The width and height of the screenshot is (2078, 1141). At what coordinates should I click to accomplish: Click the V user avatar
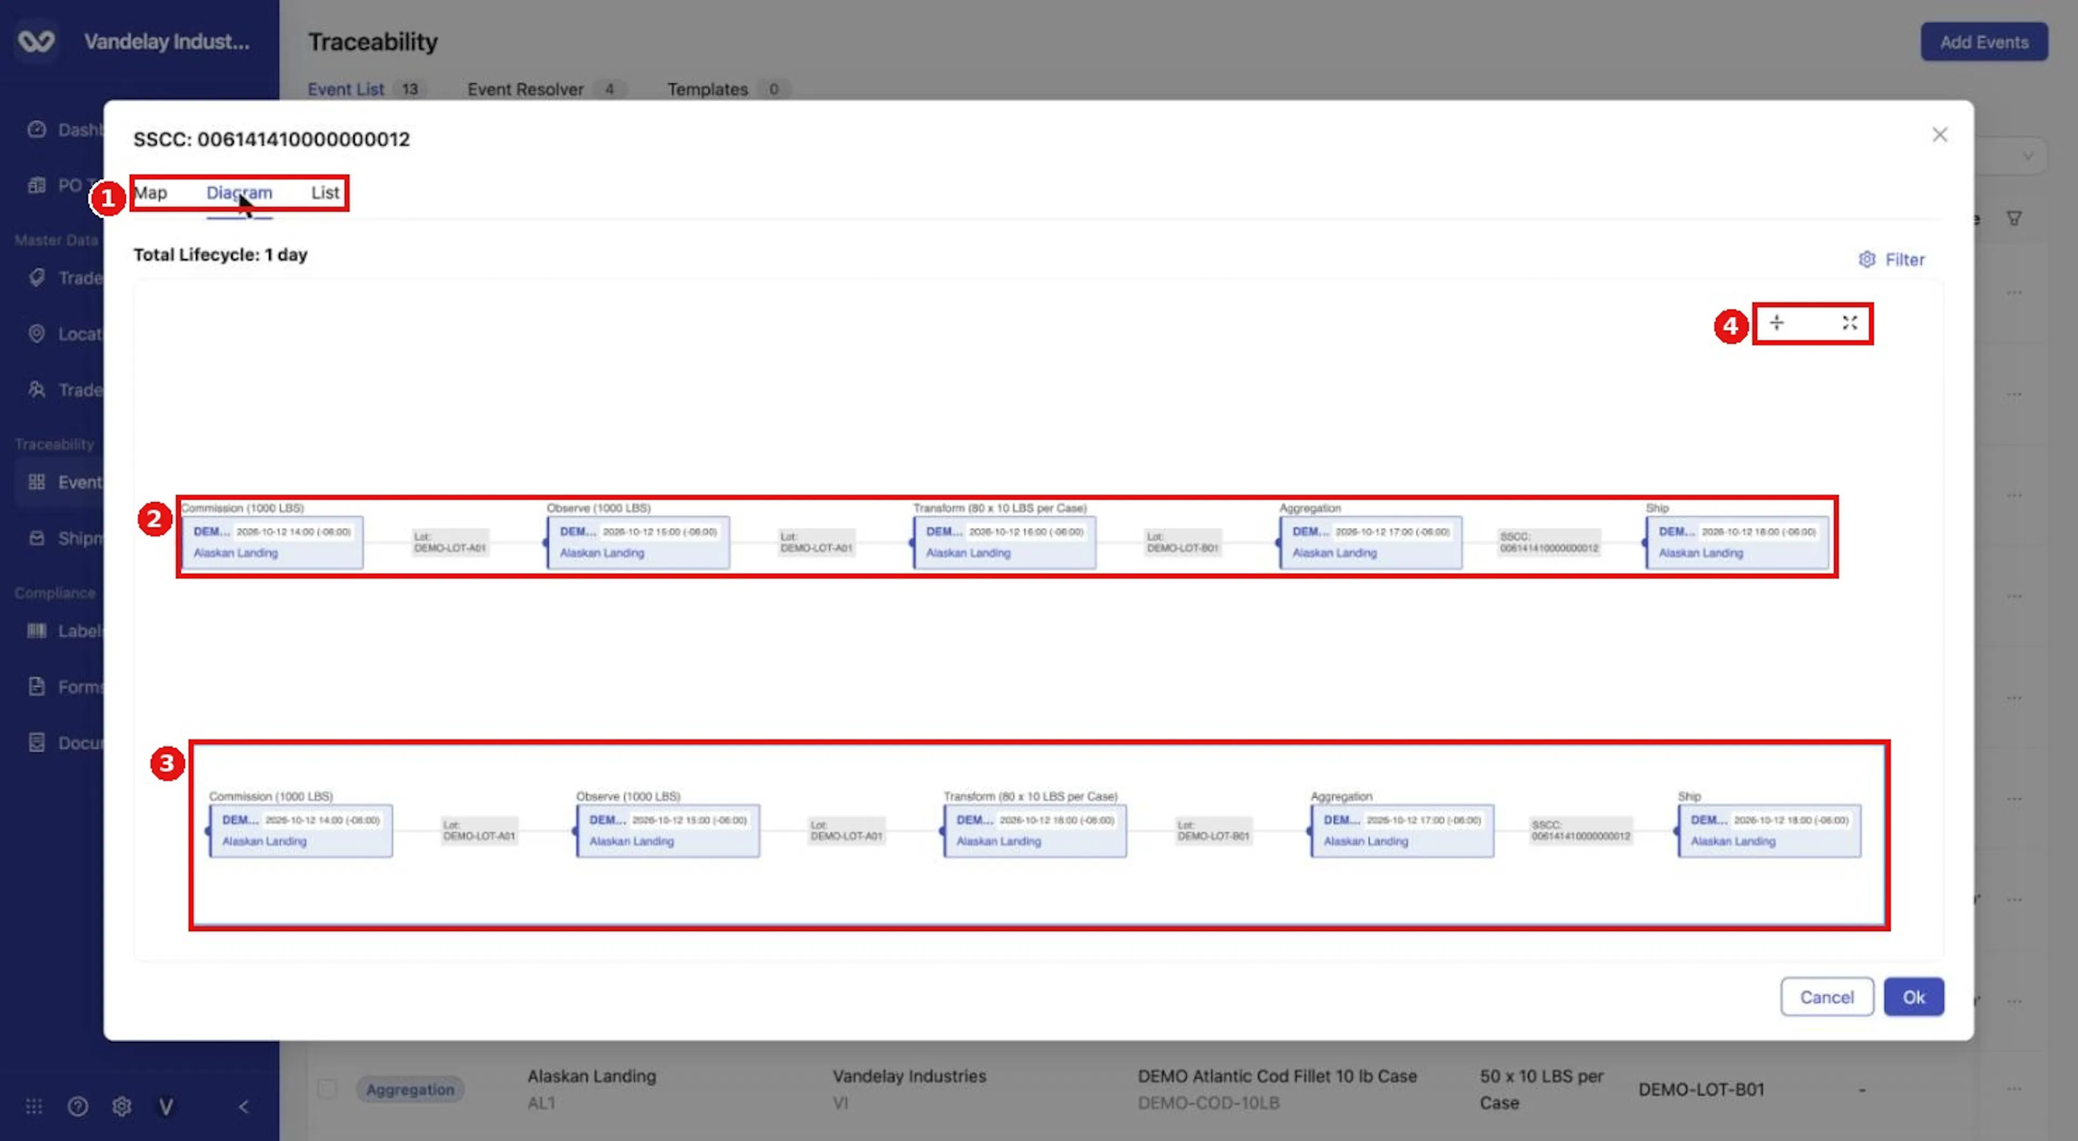coord(166,1105)
